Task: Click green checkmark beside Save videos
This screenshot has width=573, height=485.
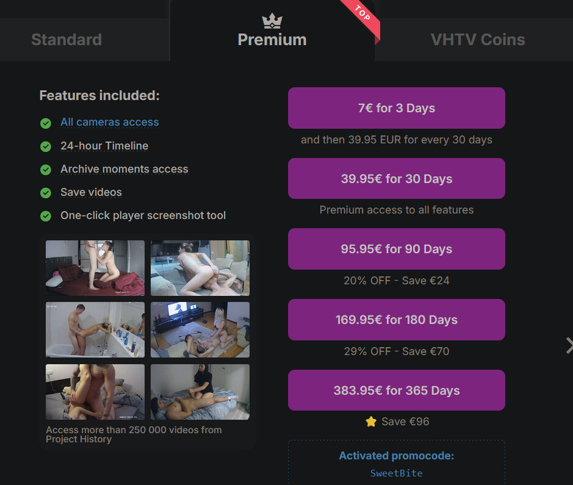Action: click(x=46, y=193)
